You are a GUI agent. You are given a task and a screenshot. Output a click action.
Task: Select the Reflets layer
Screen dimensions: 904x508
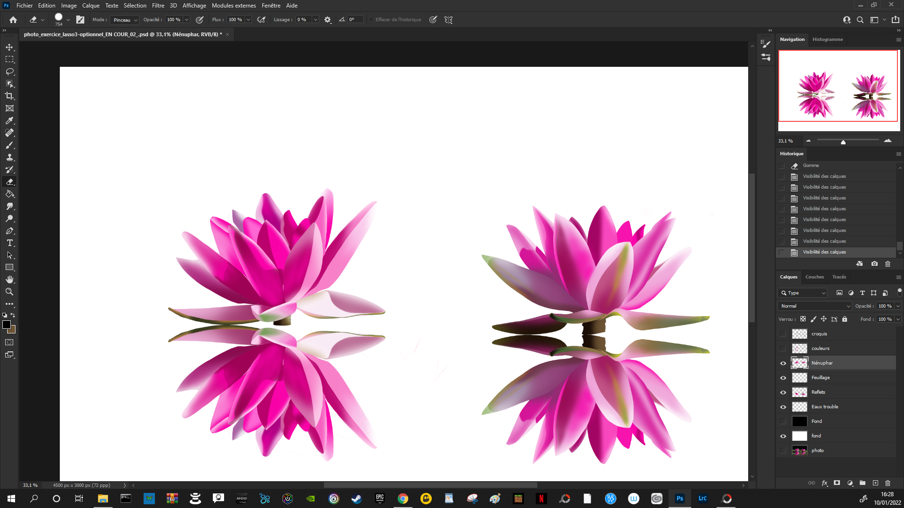818,392
